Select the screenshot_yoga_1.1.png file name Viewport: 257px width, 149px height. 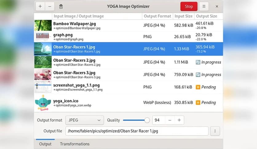[76, 85]
